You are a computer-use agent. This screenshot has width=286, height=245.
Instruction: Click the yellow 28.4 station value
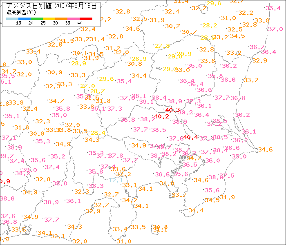pyautogui.click(x=98, y=133)
